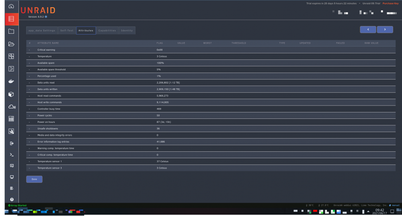The width and height of the screenshot is (402, 216).
Task: Click the Purchase Key link
Action: (x=390, y=3)
